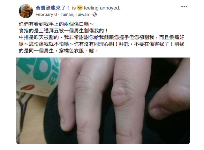Click the annoyed face emoji
Image resolution: width=204 pixels, height=150 pixels.
pyautogui.click(x=79, y=8)
